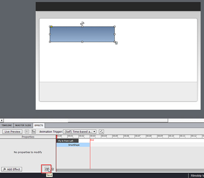Click the rotation handle above the shape
204x178 pixels.
point(82,23)
